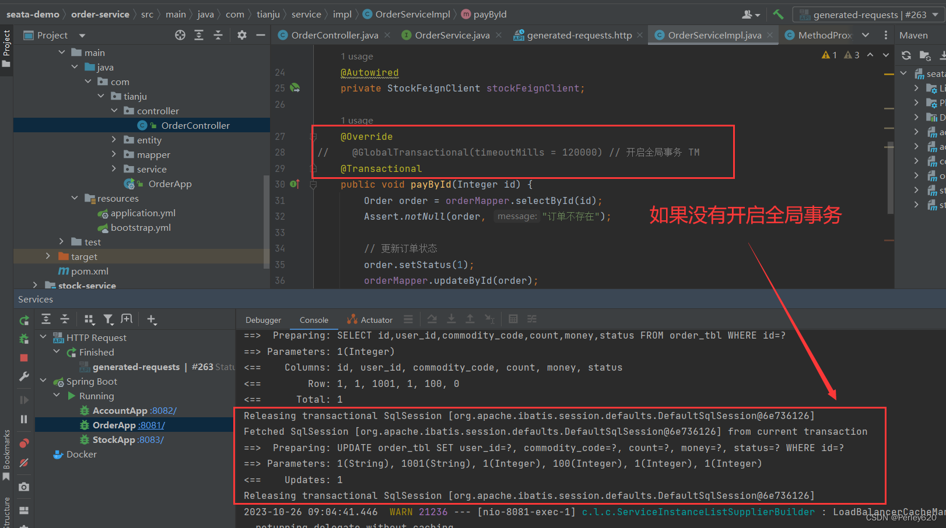
Task: Click the Mute Breakpoints icon
Action: tap(24, 463)
